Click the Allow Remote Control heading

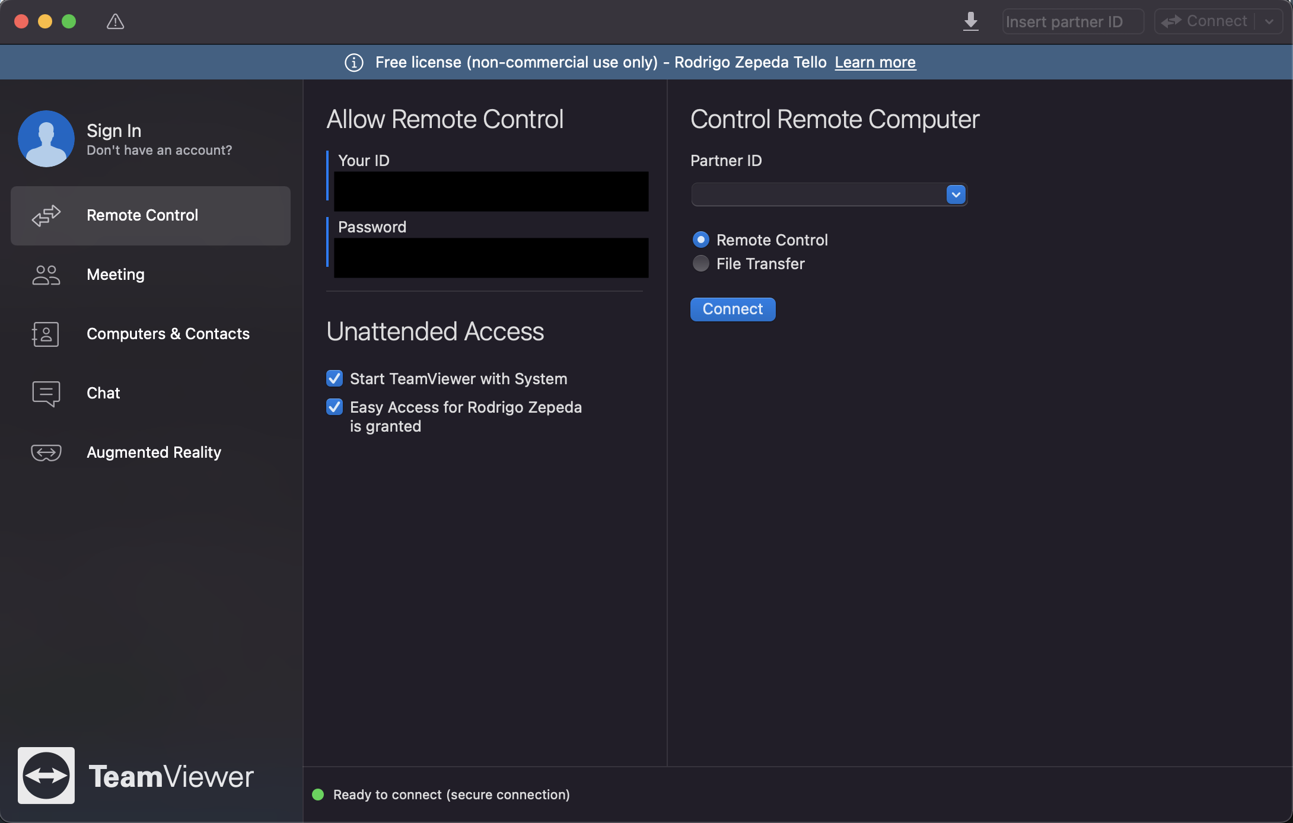pyautogui.click(x=445, y=119)
